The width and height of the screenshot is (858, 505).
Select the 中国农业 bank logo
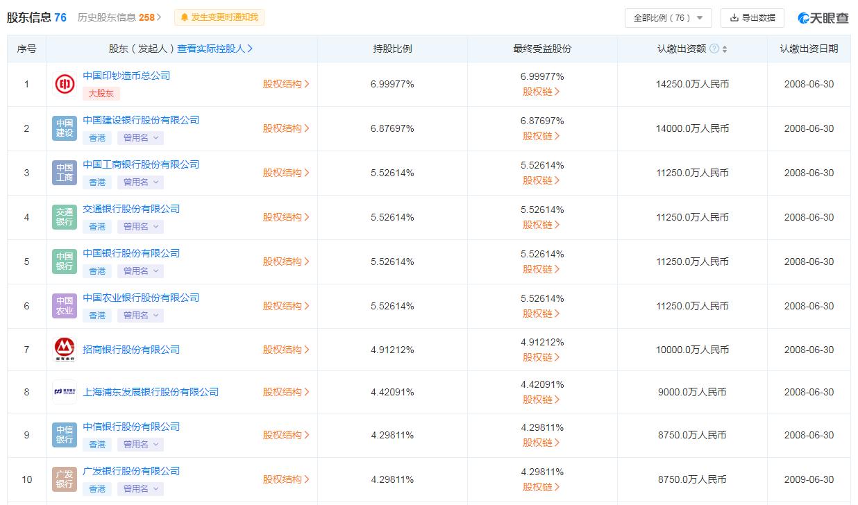pos(64,306)
